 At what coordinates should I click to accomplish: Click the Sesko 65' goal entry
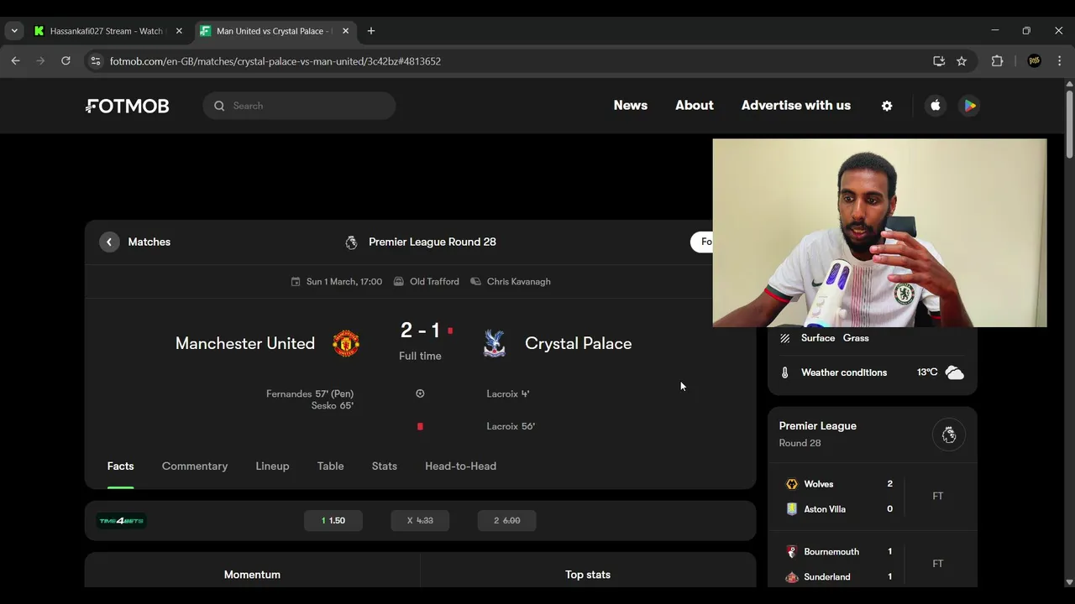coord(333,405)
